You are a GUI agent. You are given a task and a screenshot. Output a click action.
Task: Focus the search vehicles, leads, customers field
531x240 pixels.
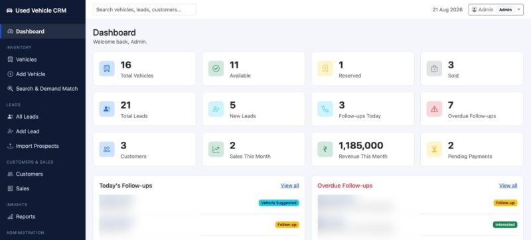tap(145, 10)
